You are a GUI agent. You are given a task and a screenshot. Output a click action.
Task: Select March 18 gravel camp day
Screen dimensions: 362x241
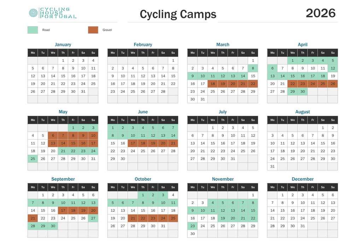click(x=212, y=84)
